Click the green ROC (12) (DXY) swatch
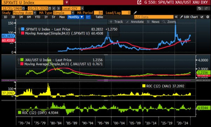The height and width of the screenshot is (127, 211). [20, 113]
